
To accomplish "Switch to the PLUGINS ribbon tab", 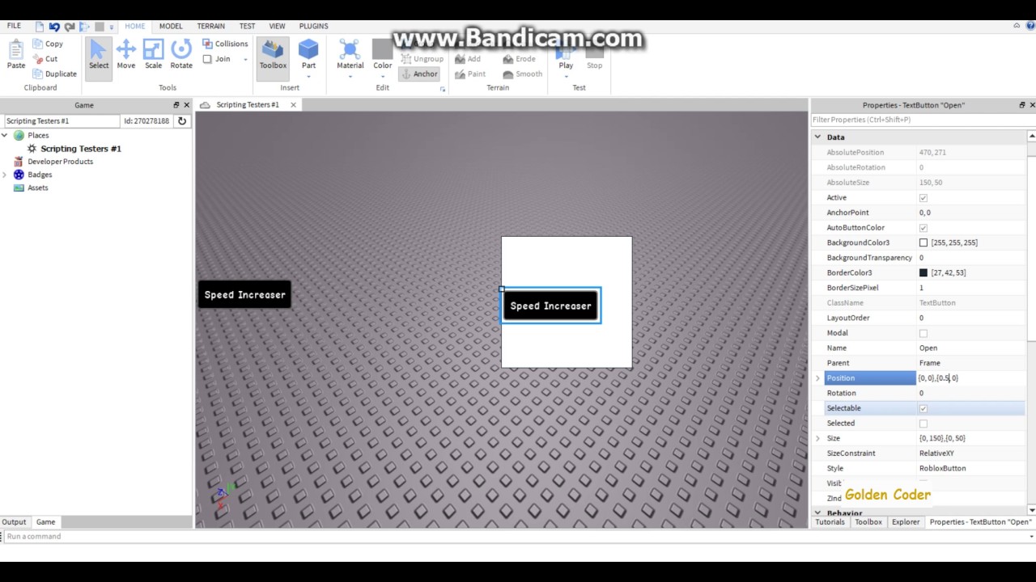I will (314, 26).
